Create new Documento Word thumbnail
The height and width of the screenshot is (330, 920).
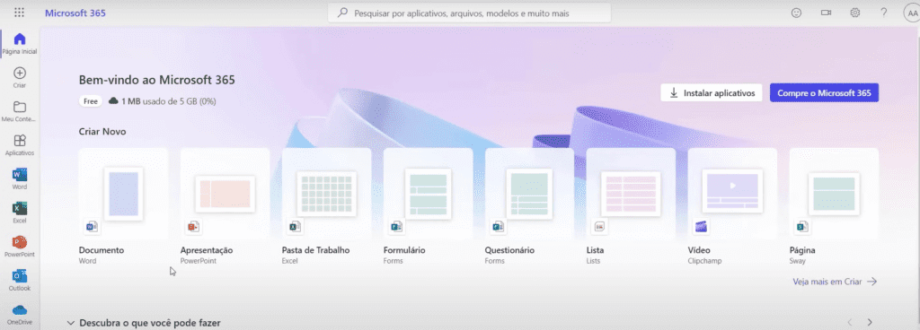[123, 194]
